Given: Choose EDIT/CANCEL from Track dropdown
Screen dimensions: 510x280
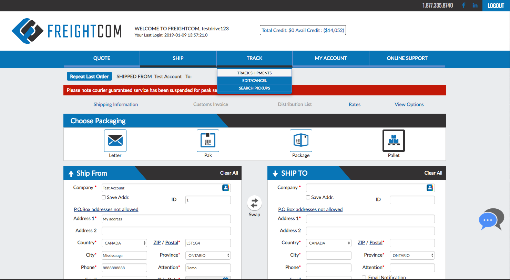Looking at the screenshot, I should [x=254, y=81].
